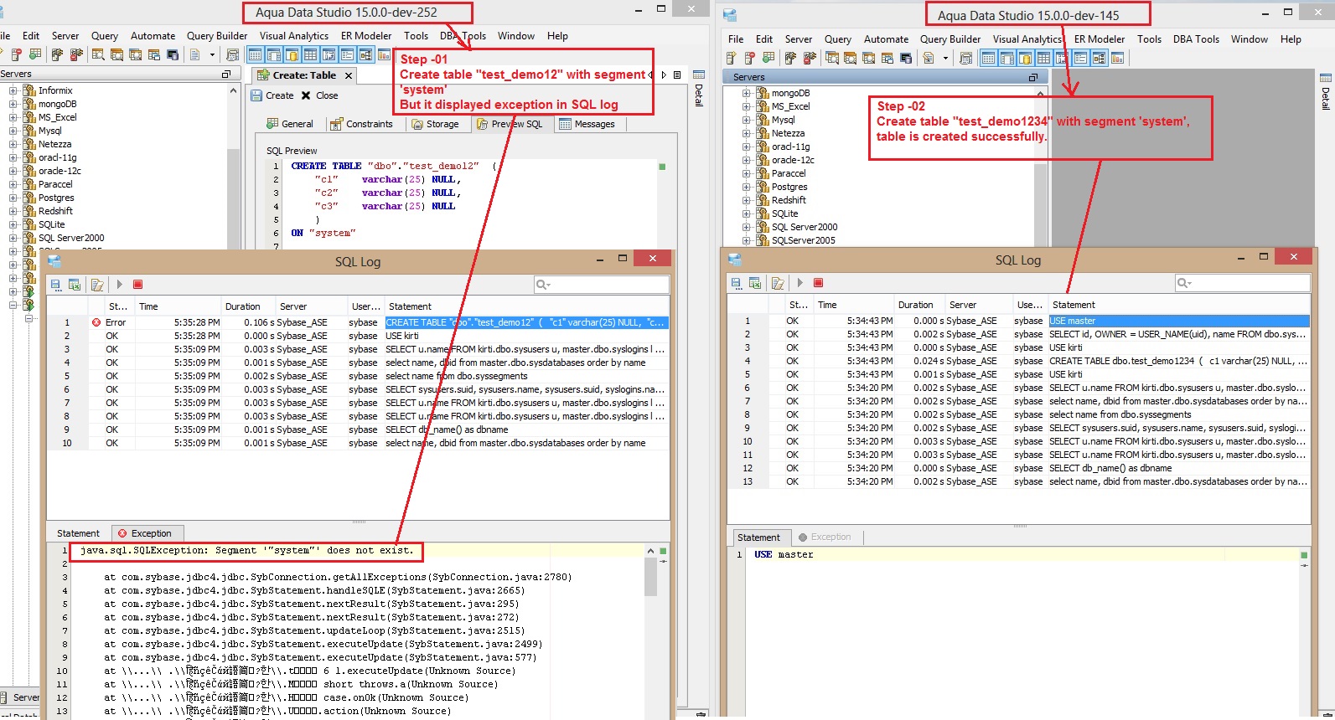This screenshot has height=720, width=1335.
Task: Click red stop button in left SQL Log toolbar
Action: pos(138,285)
